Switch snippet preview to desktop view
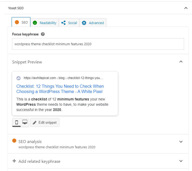Image resolution: width=192 pixels, height=171 pixels. [25, 122]
